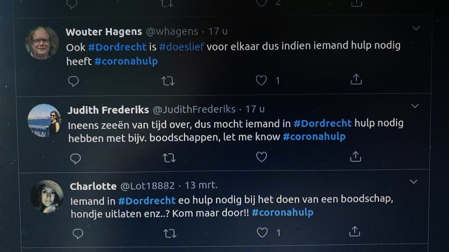Screen dimensions: 449x252
Task: Open more options on Wouter Hagens' tweet
Action: click(x=416, y=29)
